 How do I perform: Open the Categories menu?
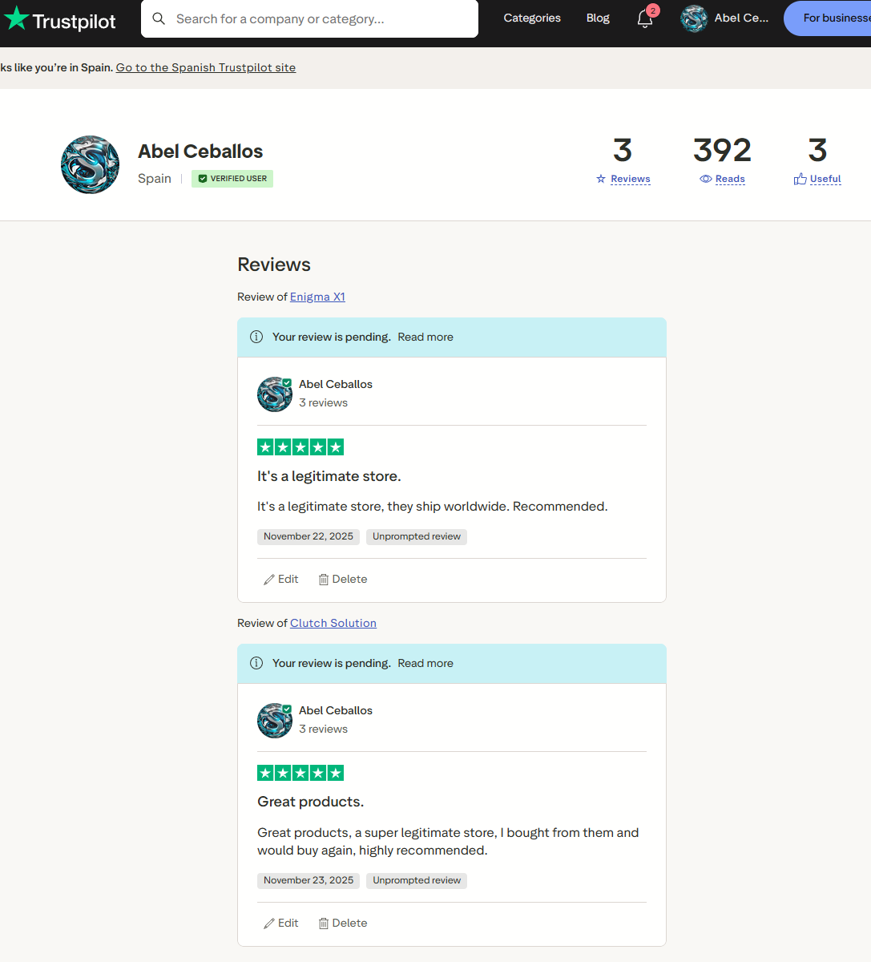point(532,18)
